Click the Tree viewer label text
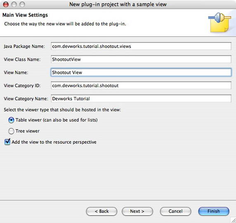Viewport: 236px width, 223px height. tap(28, 131)
